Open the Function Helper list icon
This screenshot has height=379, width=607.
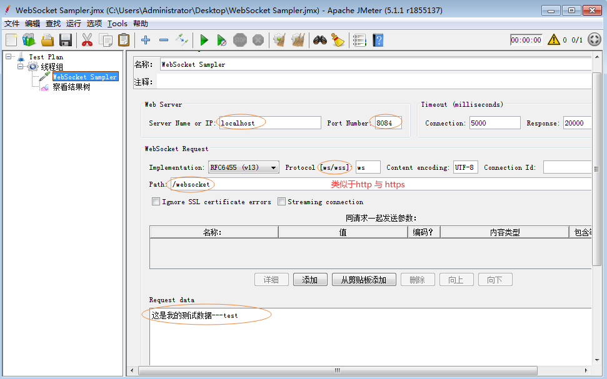click(359, 40)
